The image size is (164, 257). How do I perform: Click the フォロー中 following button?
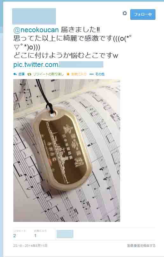pyautogui.click(x=143, y=14)
